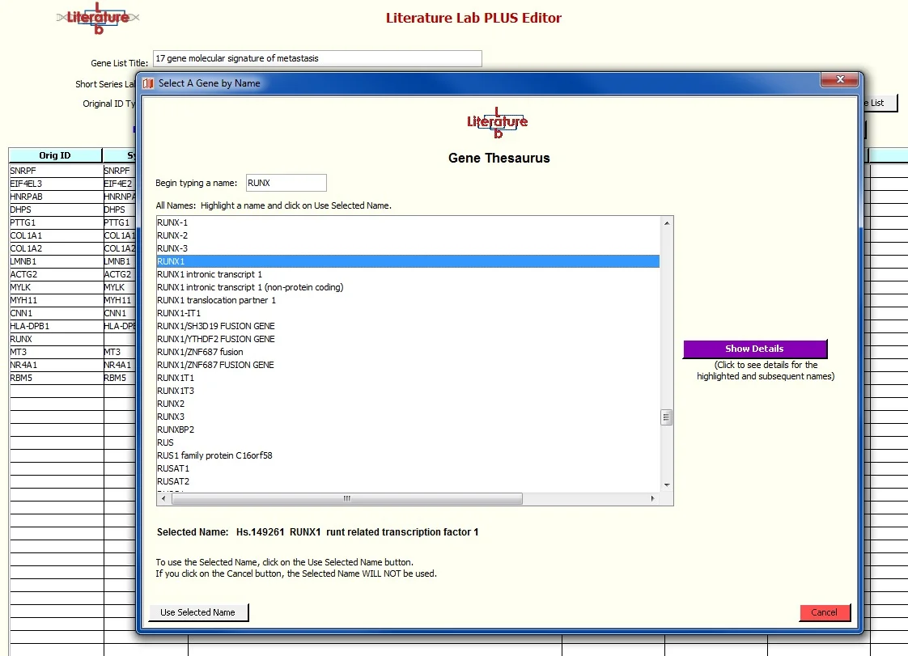Click Use Selected Name button
This screenshot has height=656, width=908.
[x=198, y=612]
